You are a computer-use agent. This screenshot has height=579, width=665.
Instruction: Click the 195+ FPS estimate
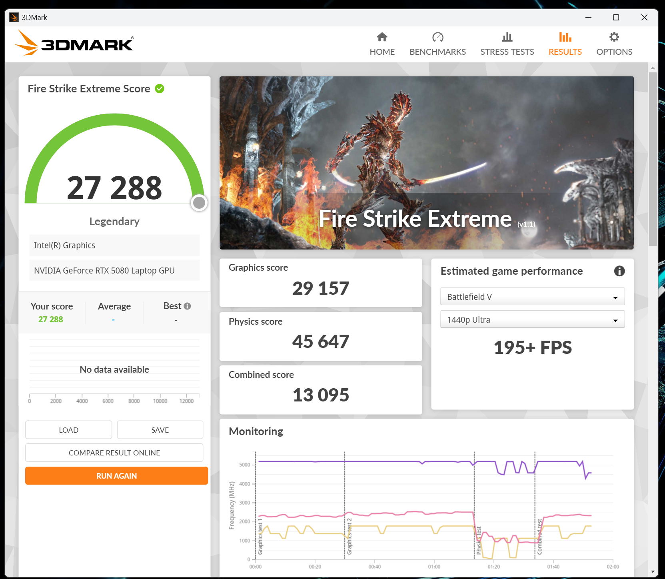click(533, 347)
